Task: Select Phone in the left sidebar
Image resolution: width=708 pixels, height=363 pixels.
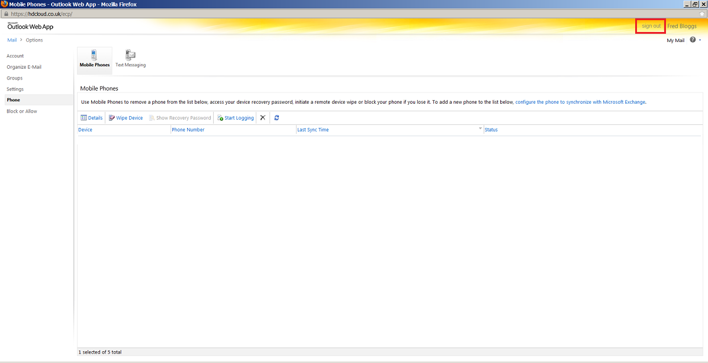Action: (39, 99)
